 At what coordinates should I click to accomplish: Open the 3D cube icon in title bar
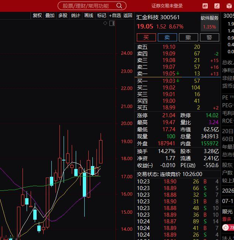229,6
